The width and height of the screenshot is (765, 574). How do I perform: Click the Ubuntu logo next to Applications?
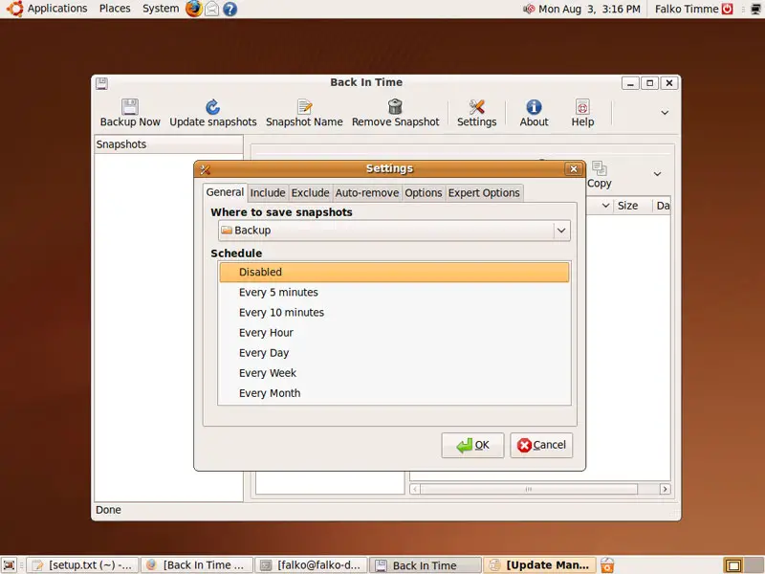14,9
